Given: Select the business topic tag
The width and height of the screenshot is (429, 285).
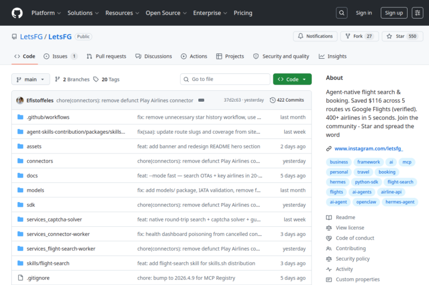Looking at the screenshot, I should 339,162.
